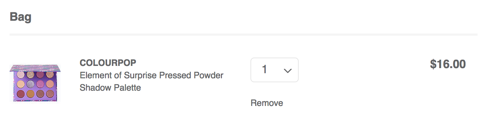Open the quantity dropdown for the palette
This screenshot has width=479, height=134.
[x=275, y=70]
